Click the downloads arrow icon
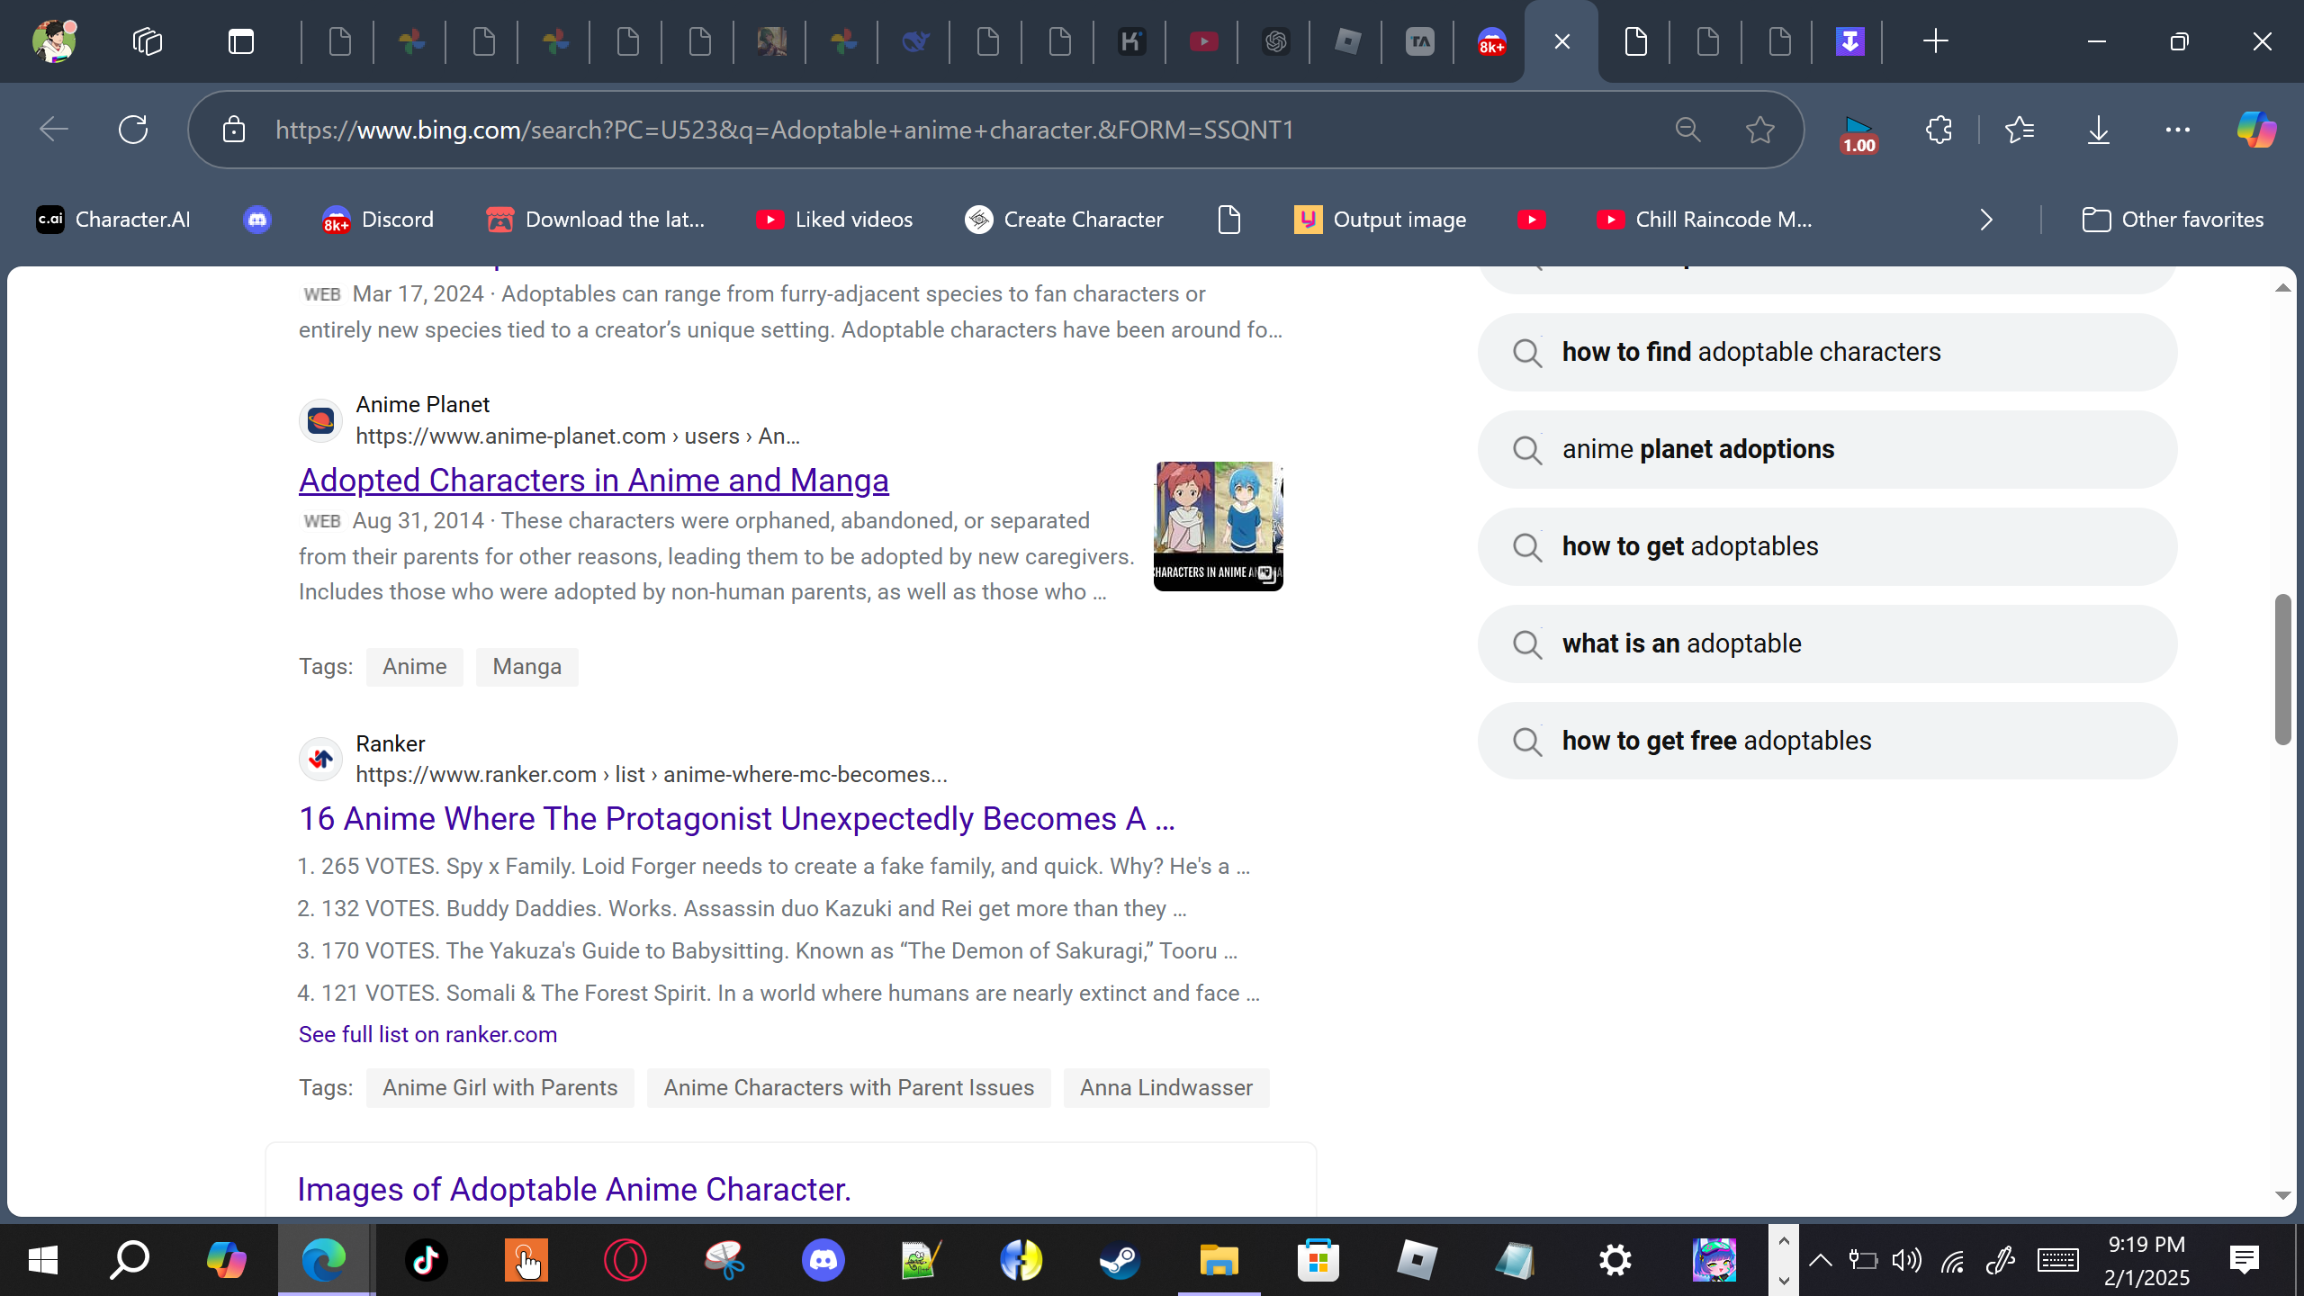The height and width of the screenshot is (1296, 2304). click(2098, 130)
